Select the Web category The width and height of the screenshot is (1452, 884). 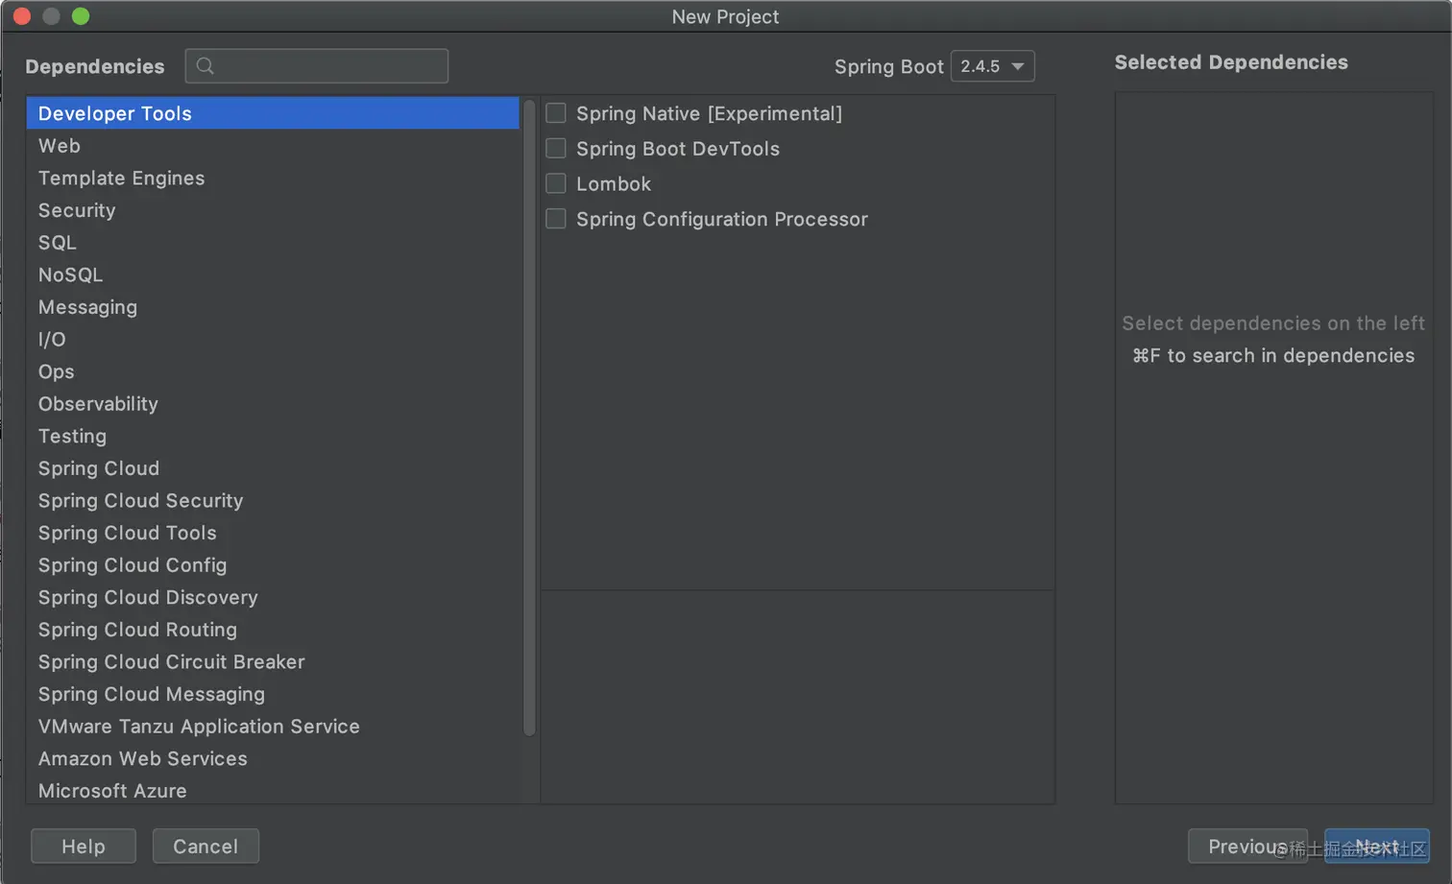coord(60,146)
